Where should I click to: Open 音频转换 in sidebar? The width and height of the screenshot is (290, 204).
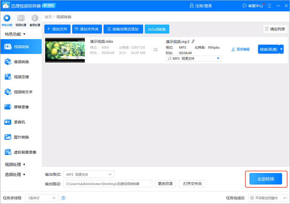coord(21,62)
